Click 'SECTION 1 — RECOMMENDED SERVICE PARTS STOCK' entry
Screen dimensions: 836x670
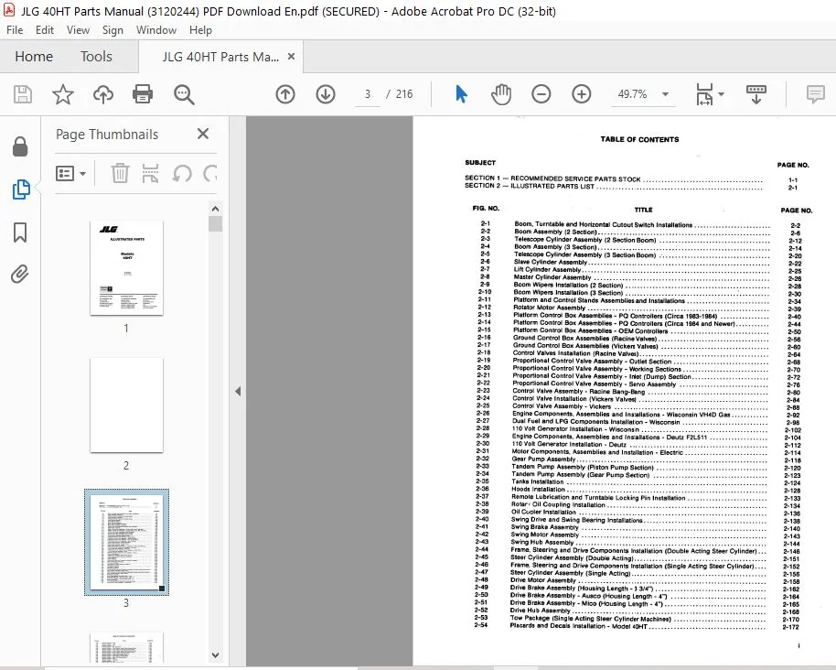pos(552,178)
